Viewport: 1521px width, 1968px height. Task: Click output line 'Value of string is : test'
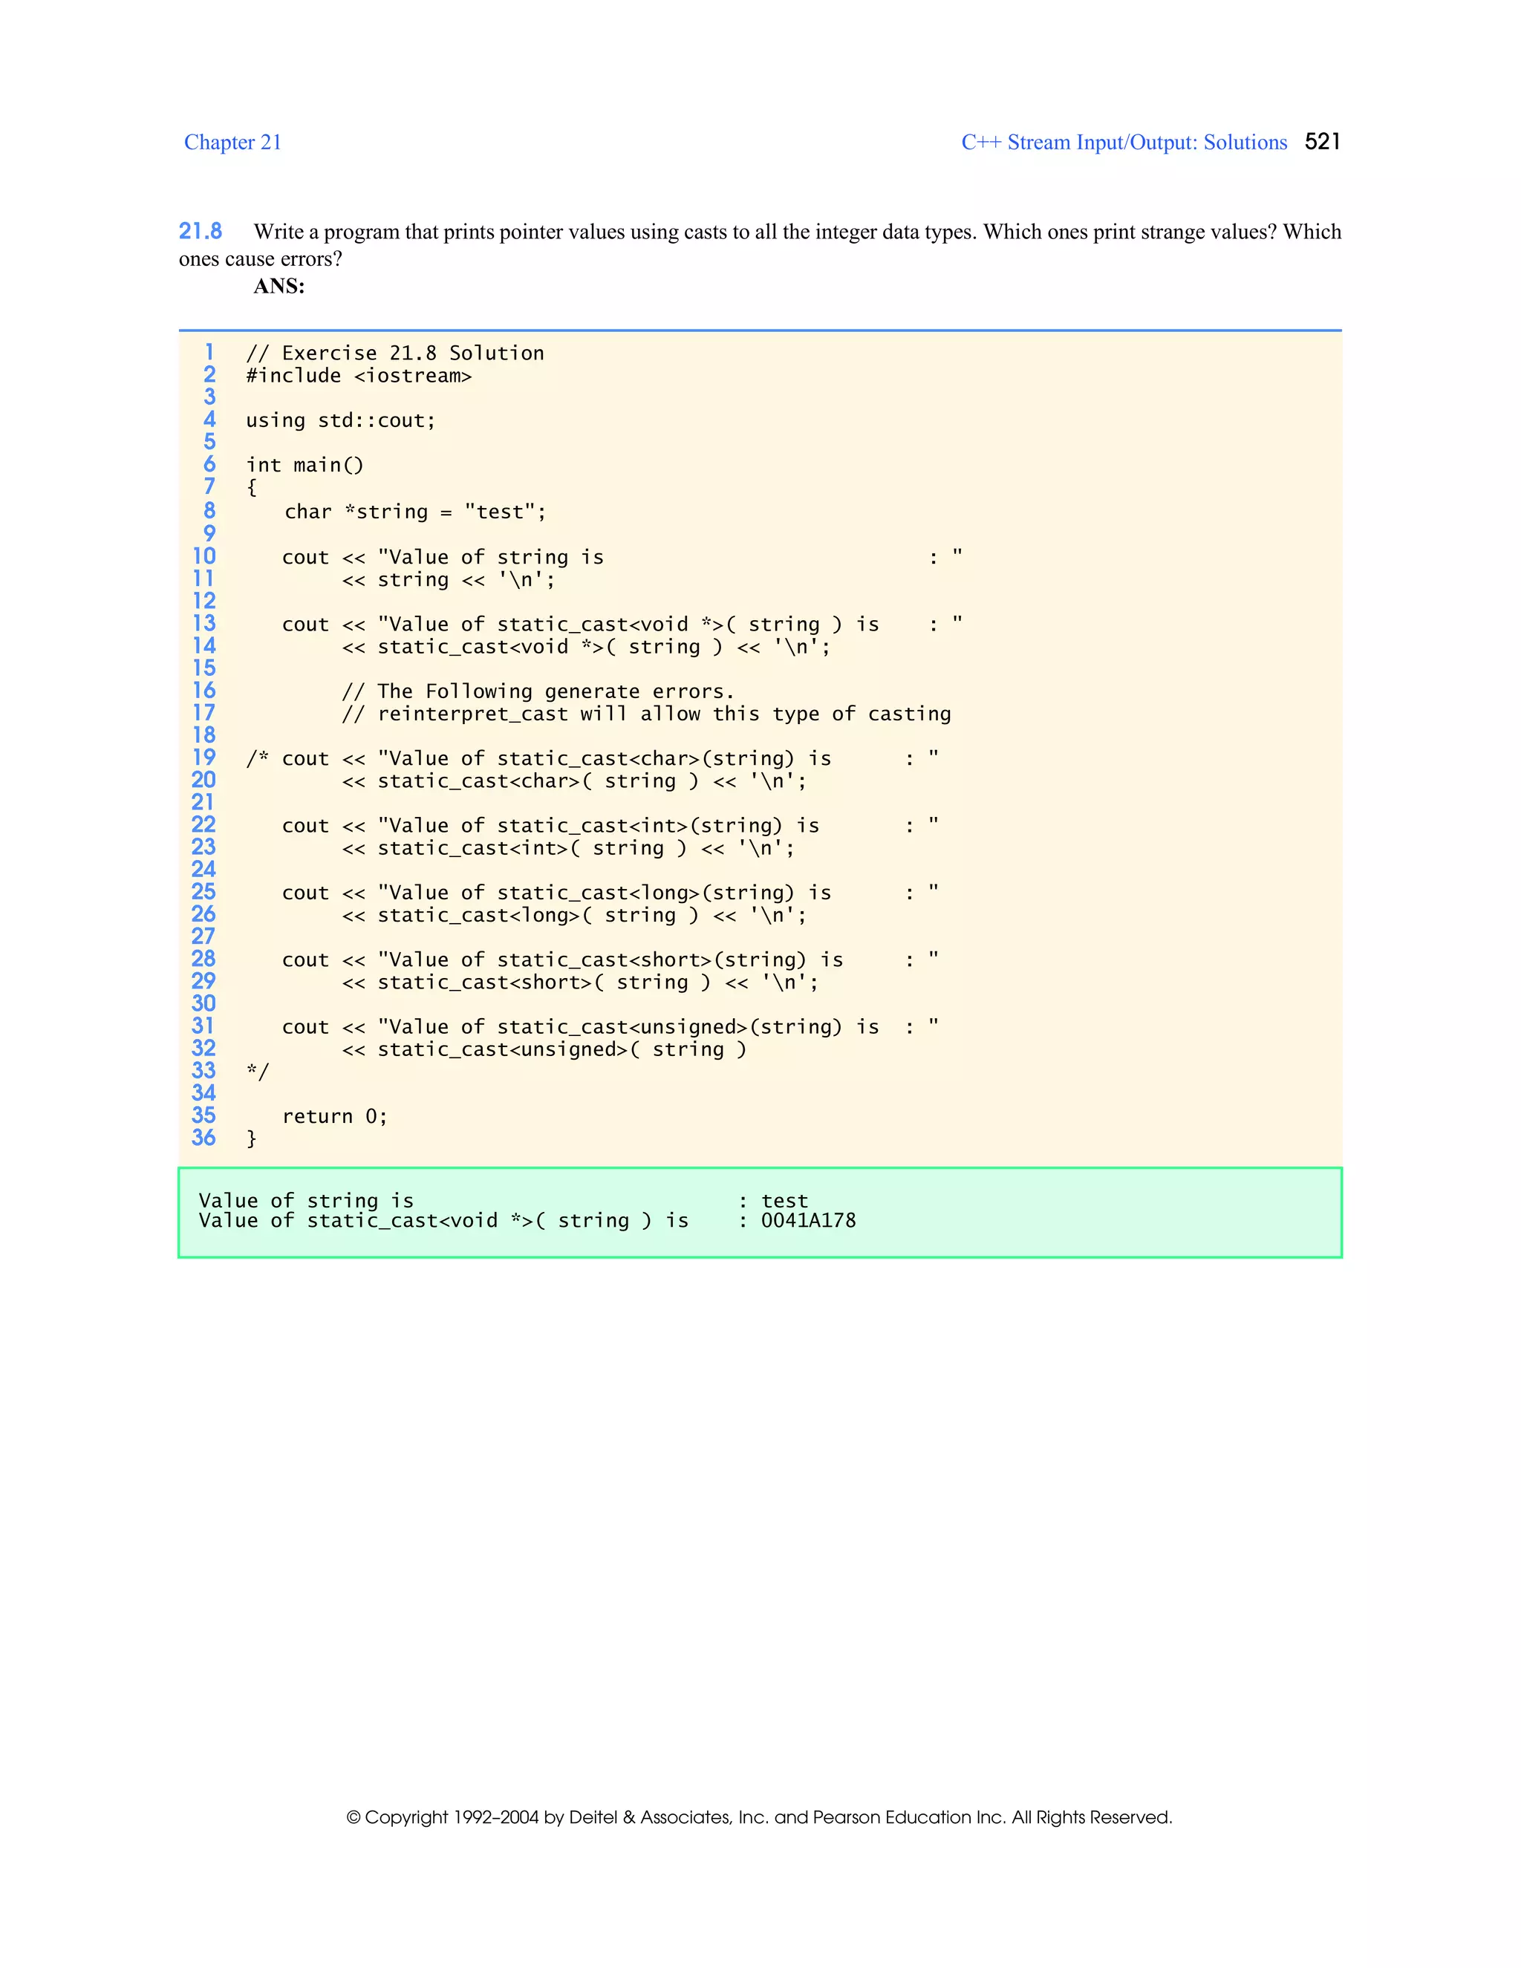click(504, 1201)
